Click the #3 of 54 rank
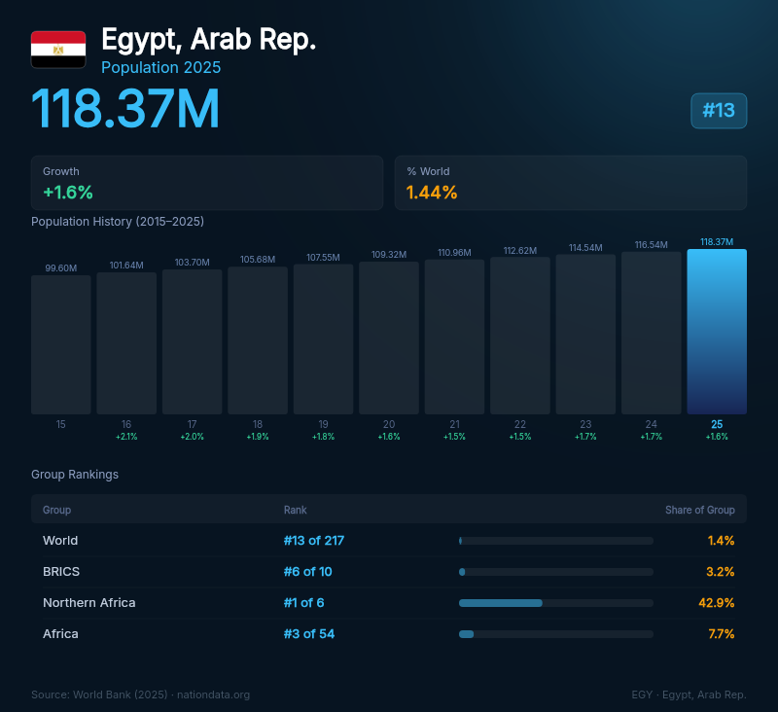This screenshot has width=778, height=712. [309, 633]
